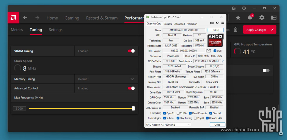Toggle the DirectML checkbox
This screenshot has width=287, height=140.
(x=211, y=113)
